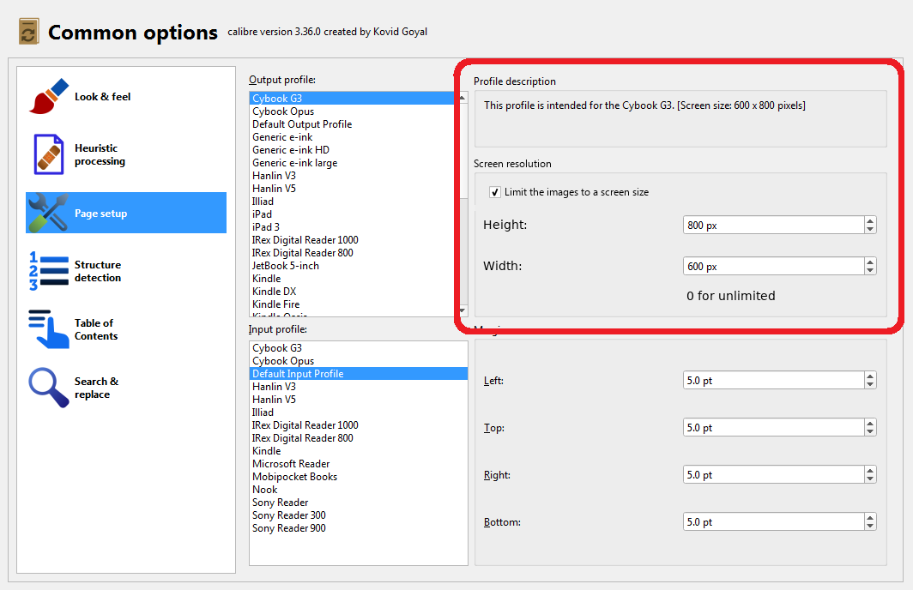Open Table of Contents hand icon
The width and height of the screenshot is (913, 590).
coord(49,329)
